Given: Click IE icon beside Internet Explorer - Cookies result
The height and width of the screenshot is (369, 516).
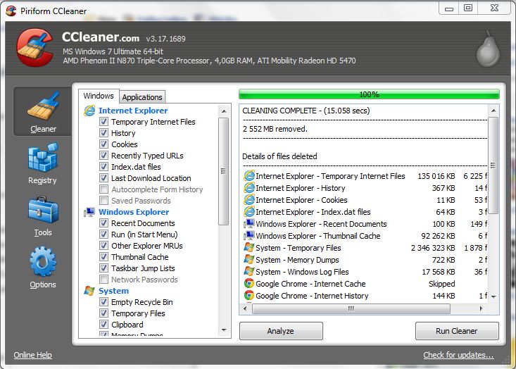Looking at the screenshot, I should [x=249, y=200].
